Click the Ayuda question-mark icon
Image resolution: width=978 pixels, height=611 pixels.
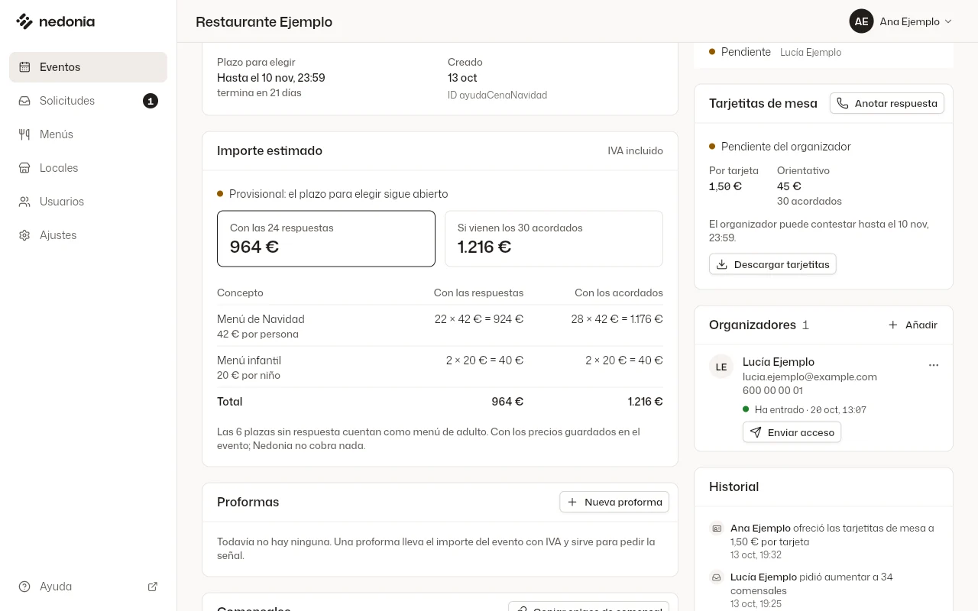point(24,587)
